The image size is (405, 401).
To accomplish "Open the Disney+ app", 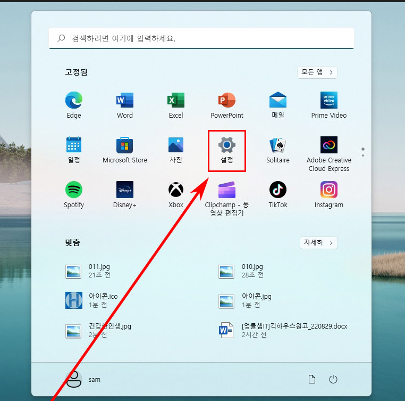I will click(x=125, y=194).
